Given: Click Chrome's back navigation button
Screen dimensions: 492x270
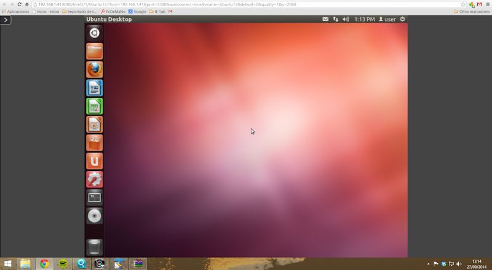Looking at the screenshot, I should click(4, 4).
